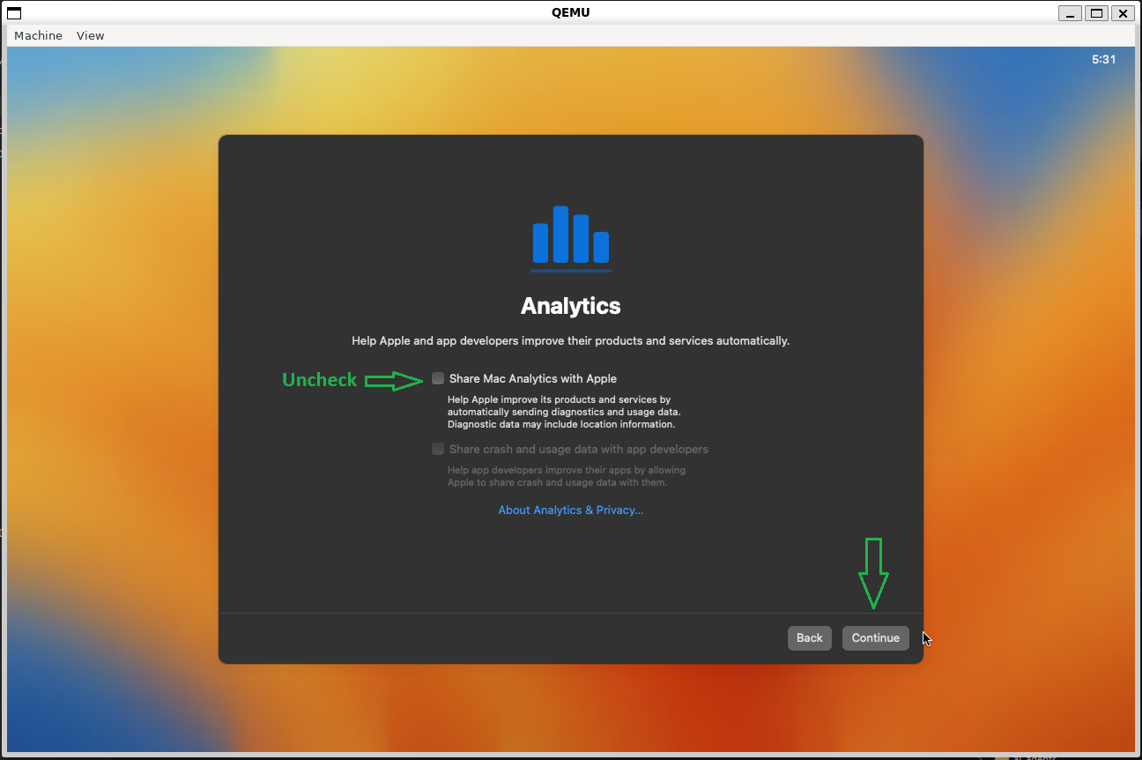The image size is (1142, 760).
Task: Toggle Share crash and usage data checkbox
Action: tap(438, 449)
